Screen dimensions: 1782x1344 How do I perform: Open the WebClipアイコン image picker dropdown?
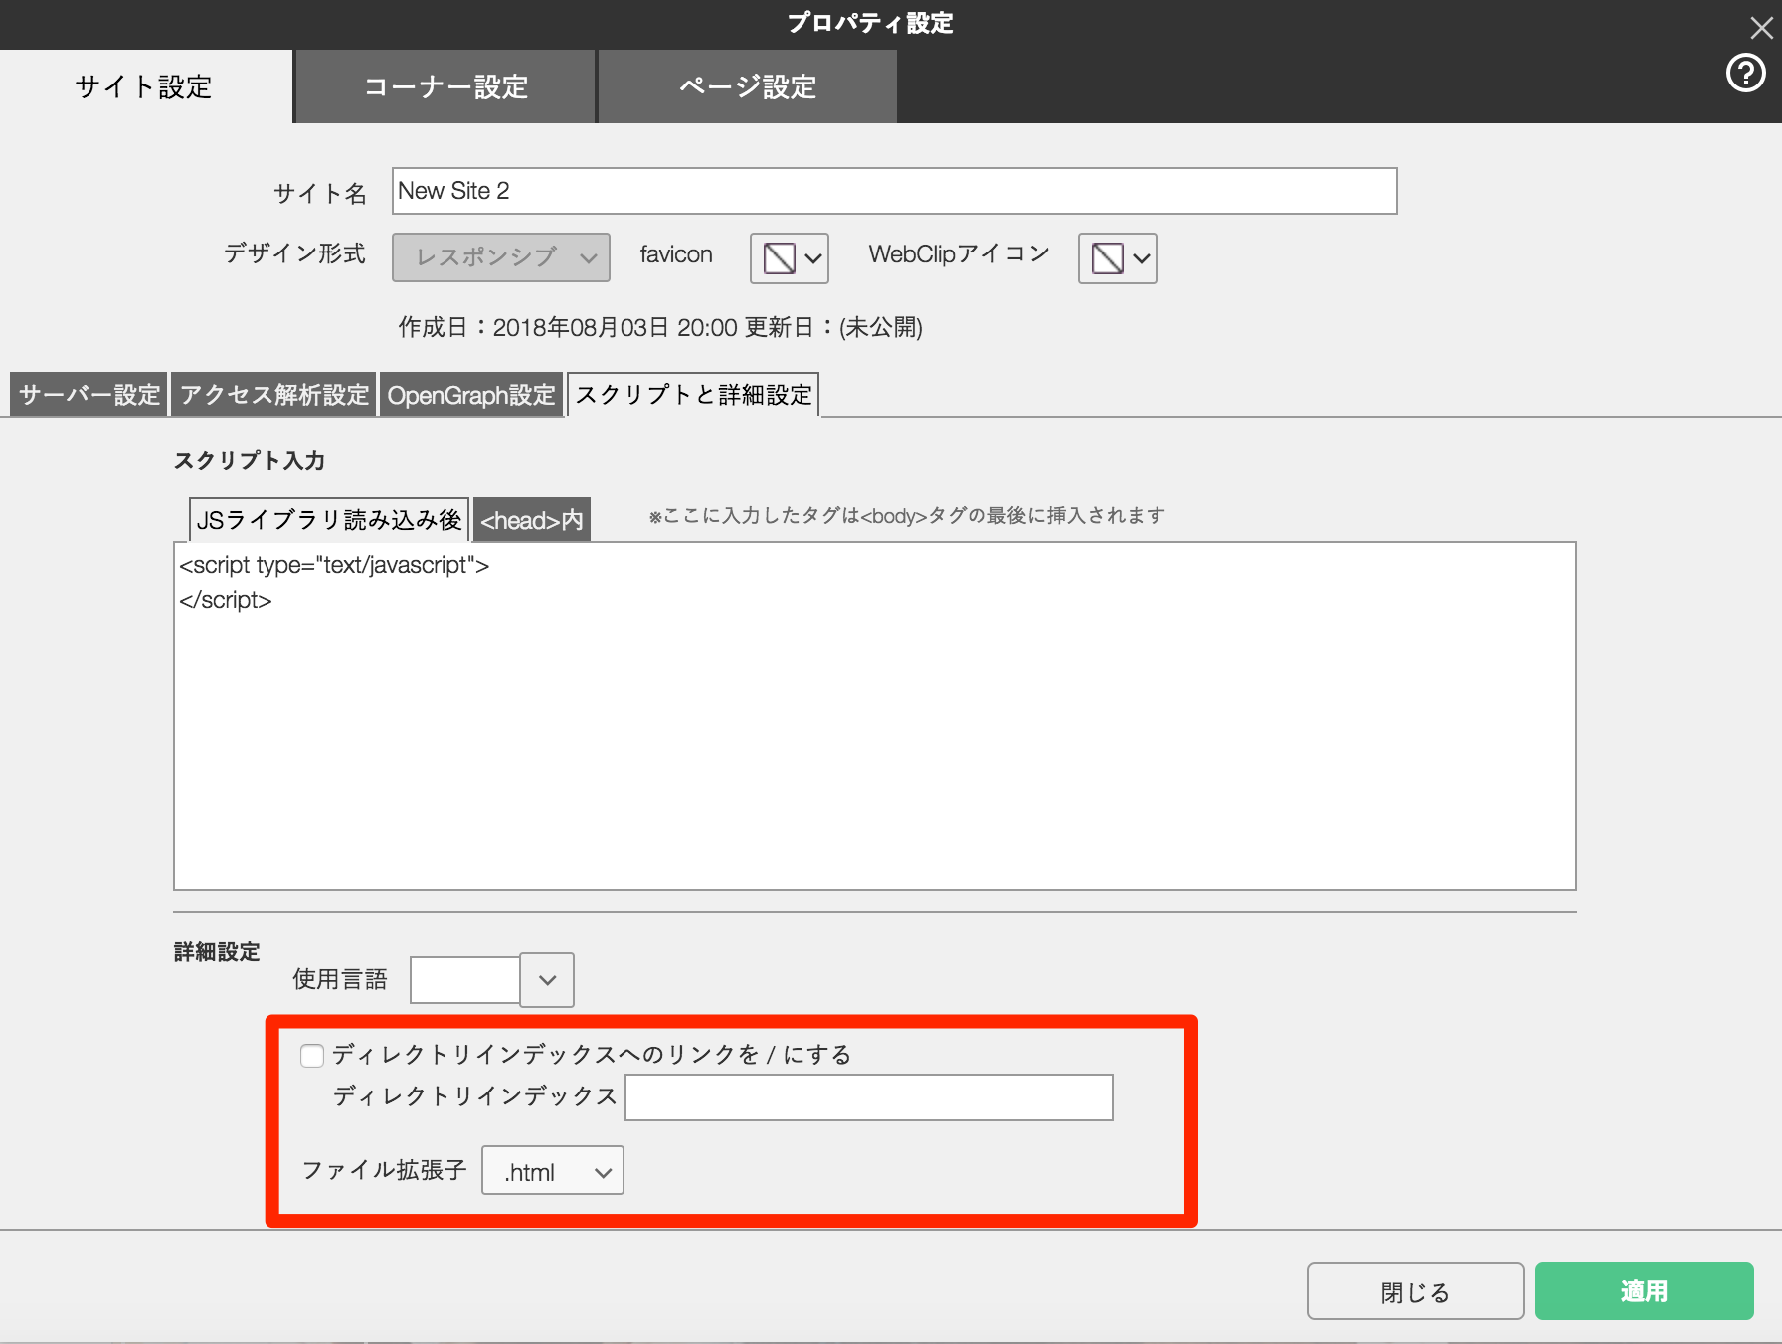(1117, 258)
